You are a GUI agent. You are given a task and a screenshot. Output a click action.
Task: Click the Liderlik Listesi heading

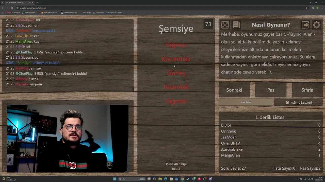[x=271, y=117]
